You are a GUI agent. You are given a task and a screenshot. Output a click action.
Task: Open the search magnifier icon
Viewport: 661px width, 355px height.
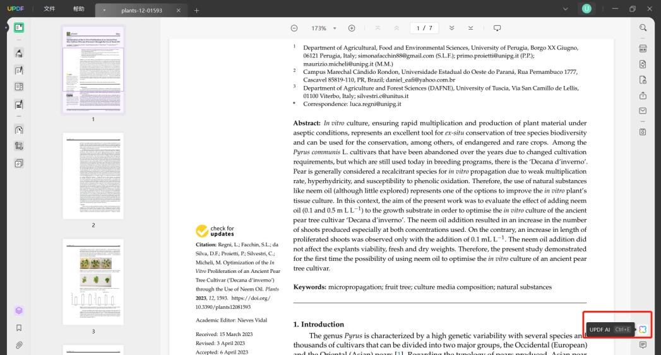[x=643, y=28]
